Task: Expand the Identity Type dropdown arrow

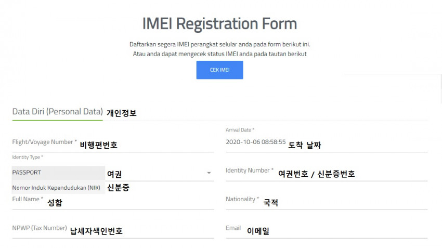Action: coord(209,173)
